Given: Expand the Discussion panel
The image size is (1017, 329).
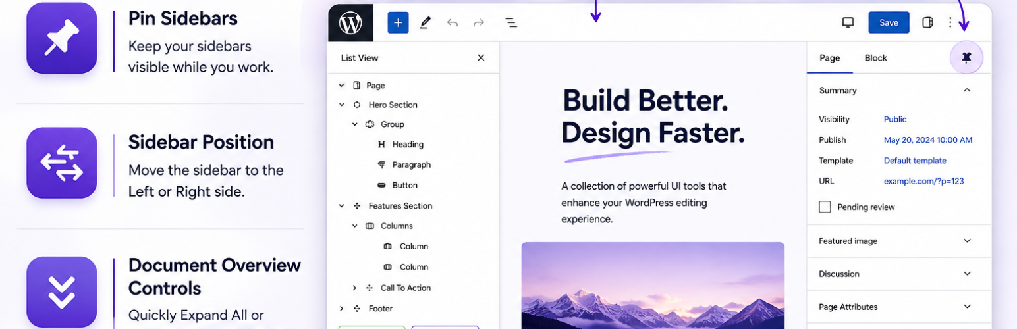Looking at the screenshot, I should click(x=967, y=274).
